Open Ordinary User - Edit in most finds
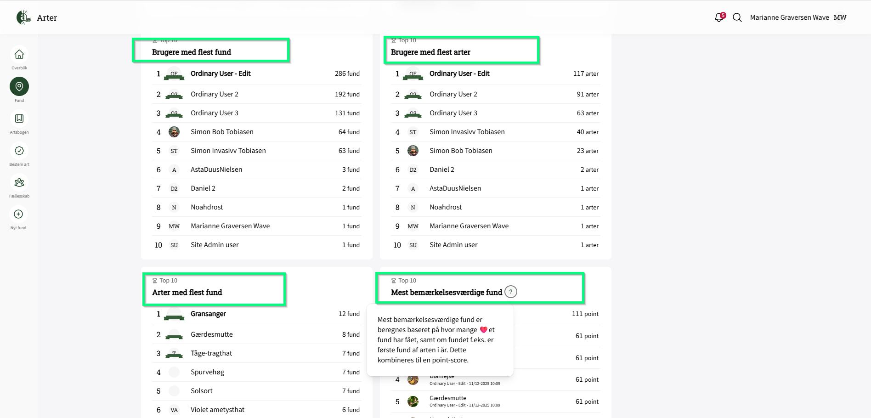Viewport: 871px width, 418px height. pyautogui.click(x=221, y=73)
